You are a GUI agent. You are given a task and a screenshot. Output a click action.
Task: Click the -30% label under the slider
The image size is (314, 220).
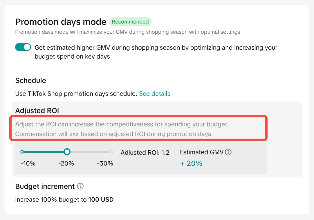pyautogui.click(x=105, y=163)
